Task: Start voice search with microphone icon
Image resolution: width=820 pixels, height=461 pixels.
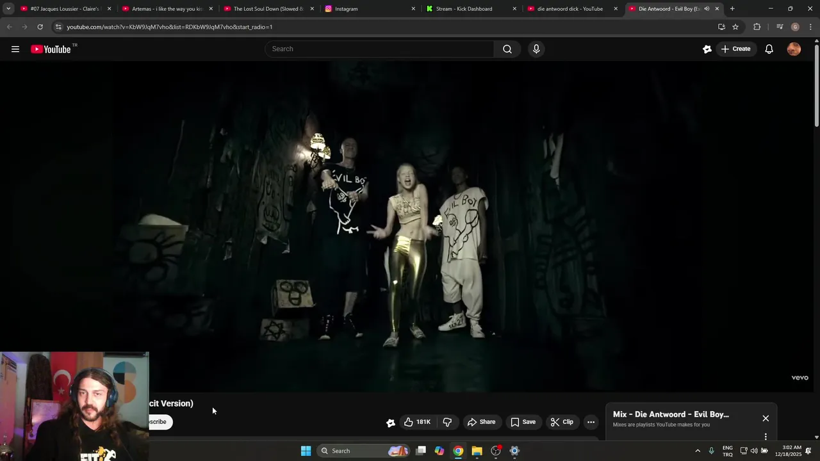Action: tap(537, 49)
